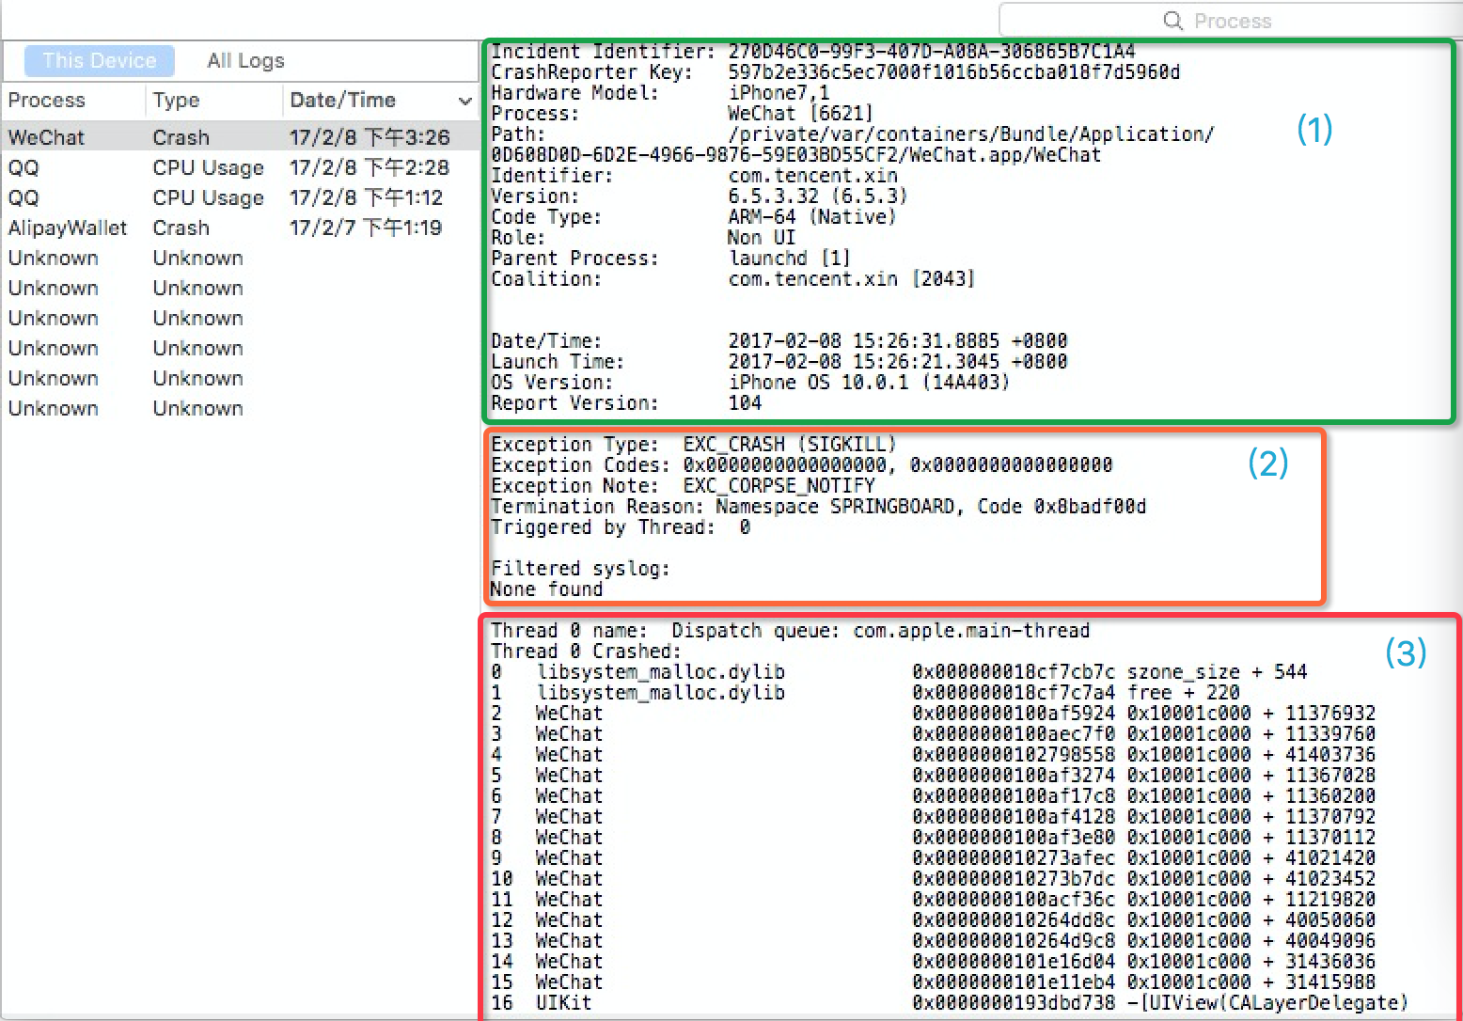Click the Hardware Model iPhone7,1 line
Viewport: 1463px width, 1021px height.
660,93
